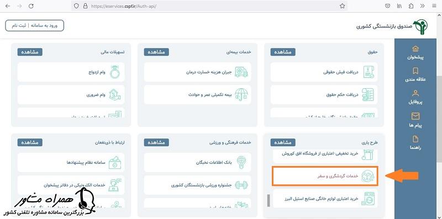This screenshot has height=219, width=442.
Task: Click the lightbulb icon for elite database
Action: (241, 162)
